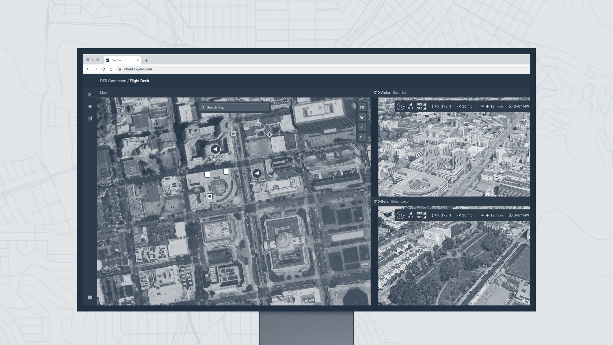Click the Map panel header label

coord(103,93)
